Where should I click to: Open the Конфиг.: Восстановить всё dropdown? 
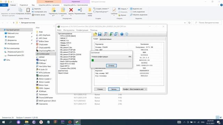(135, 89)
